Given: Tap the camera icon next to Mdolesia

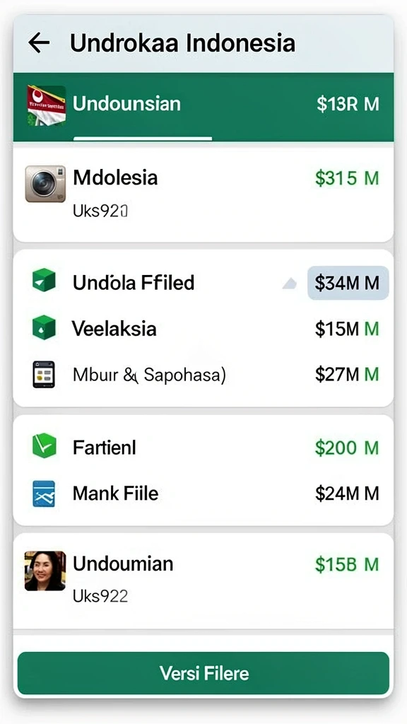Looking at the screenshot, I should click(45, 184).
